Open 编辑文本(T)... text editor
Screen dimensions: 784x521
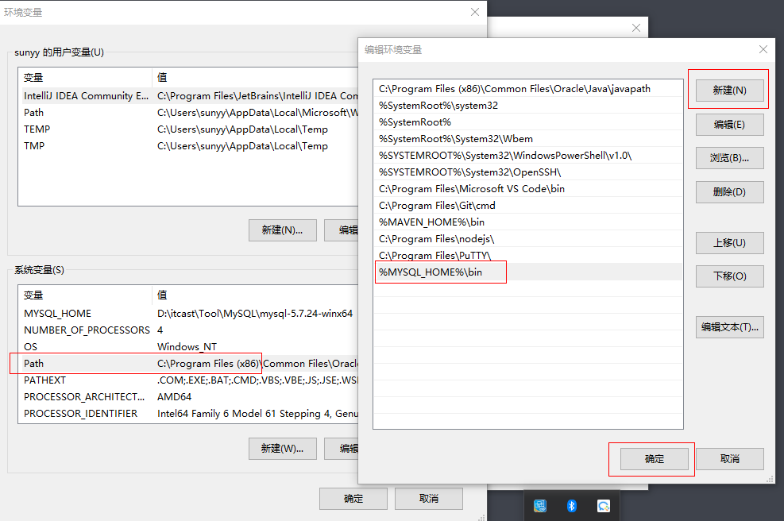point(729,327)
